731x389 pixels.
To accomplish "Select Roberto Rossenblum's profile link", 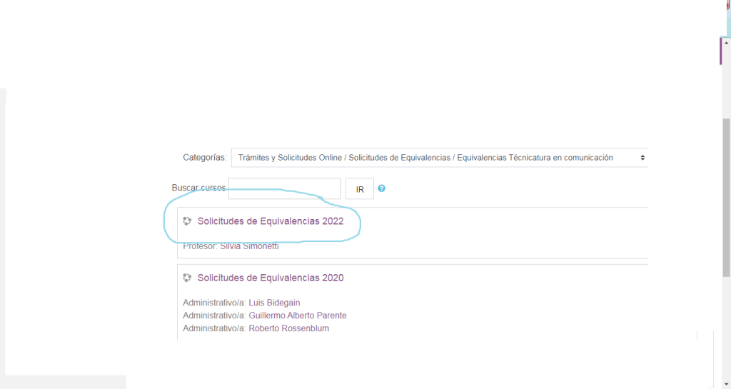I will click(288, 328).
